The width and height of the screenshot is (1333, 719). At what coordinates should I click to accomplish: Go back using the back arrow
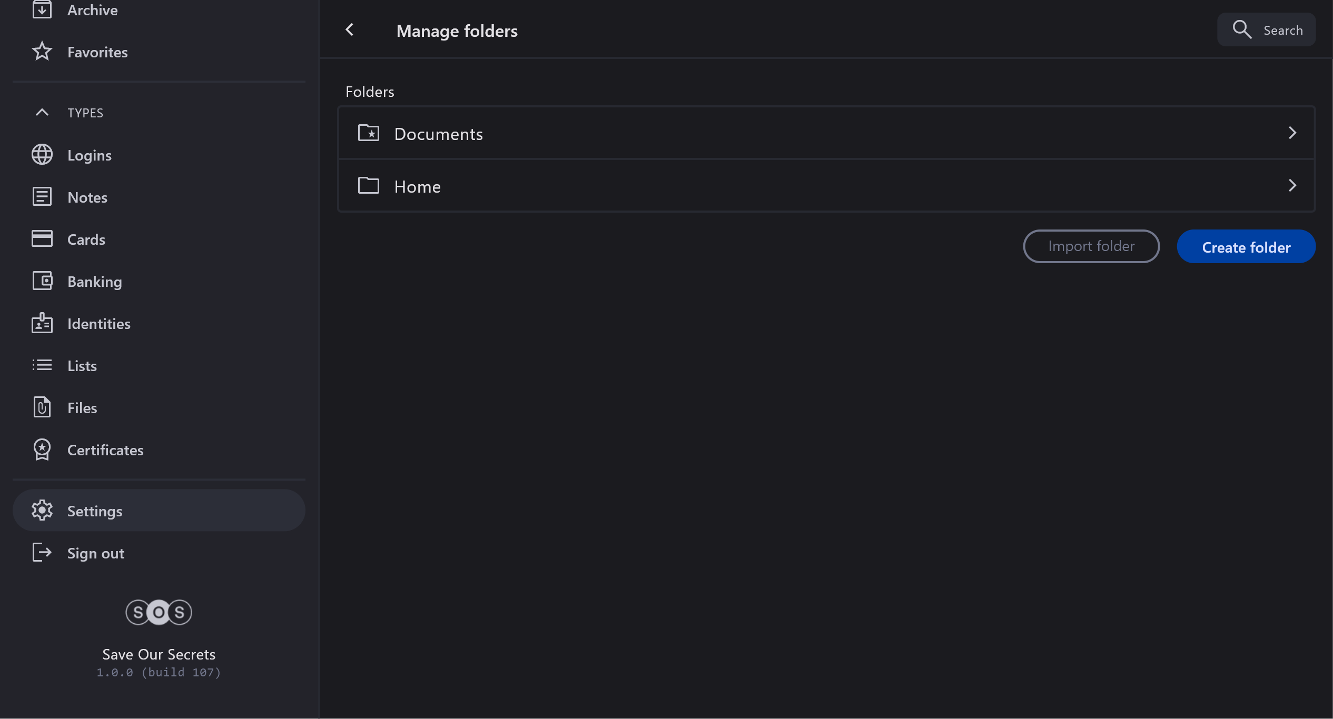(349, 30)
